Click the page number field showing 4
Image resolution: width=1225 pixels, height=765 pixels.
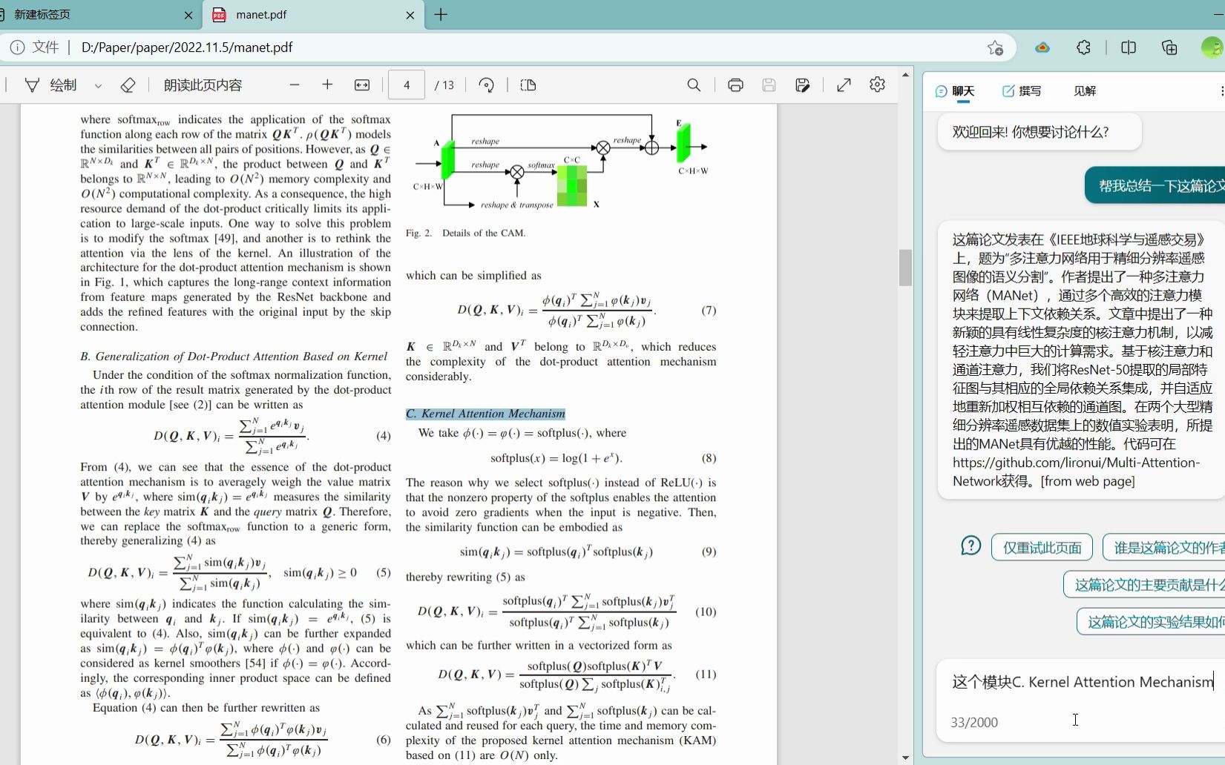[x=407, y=85]
